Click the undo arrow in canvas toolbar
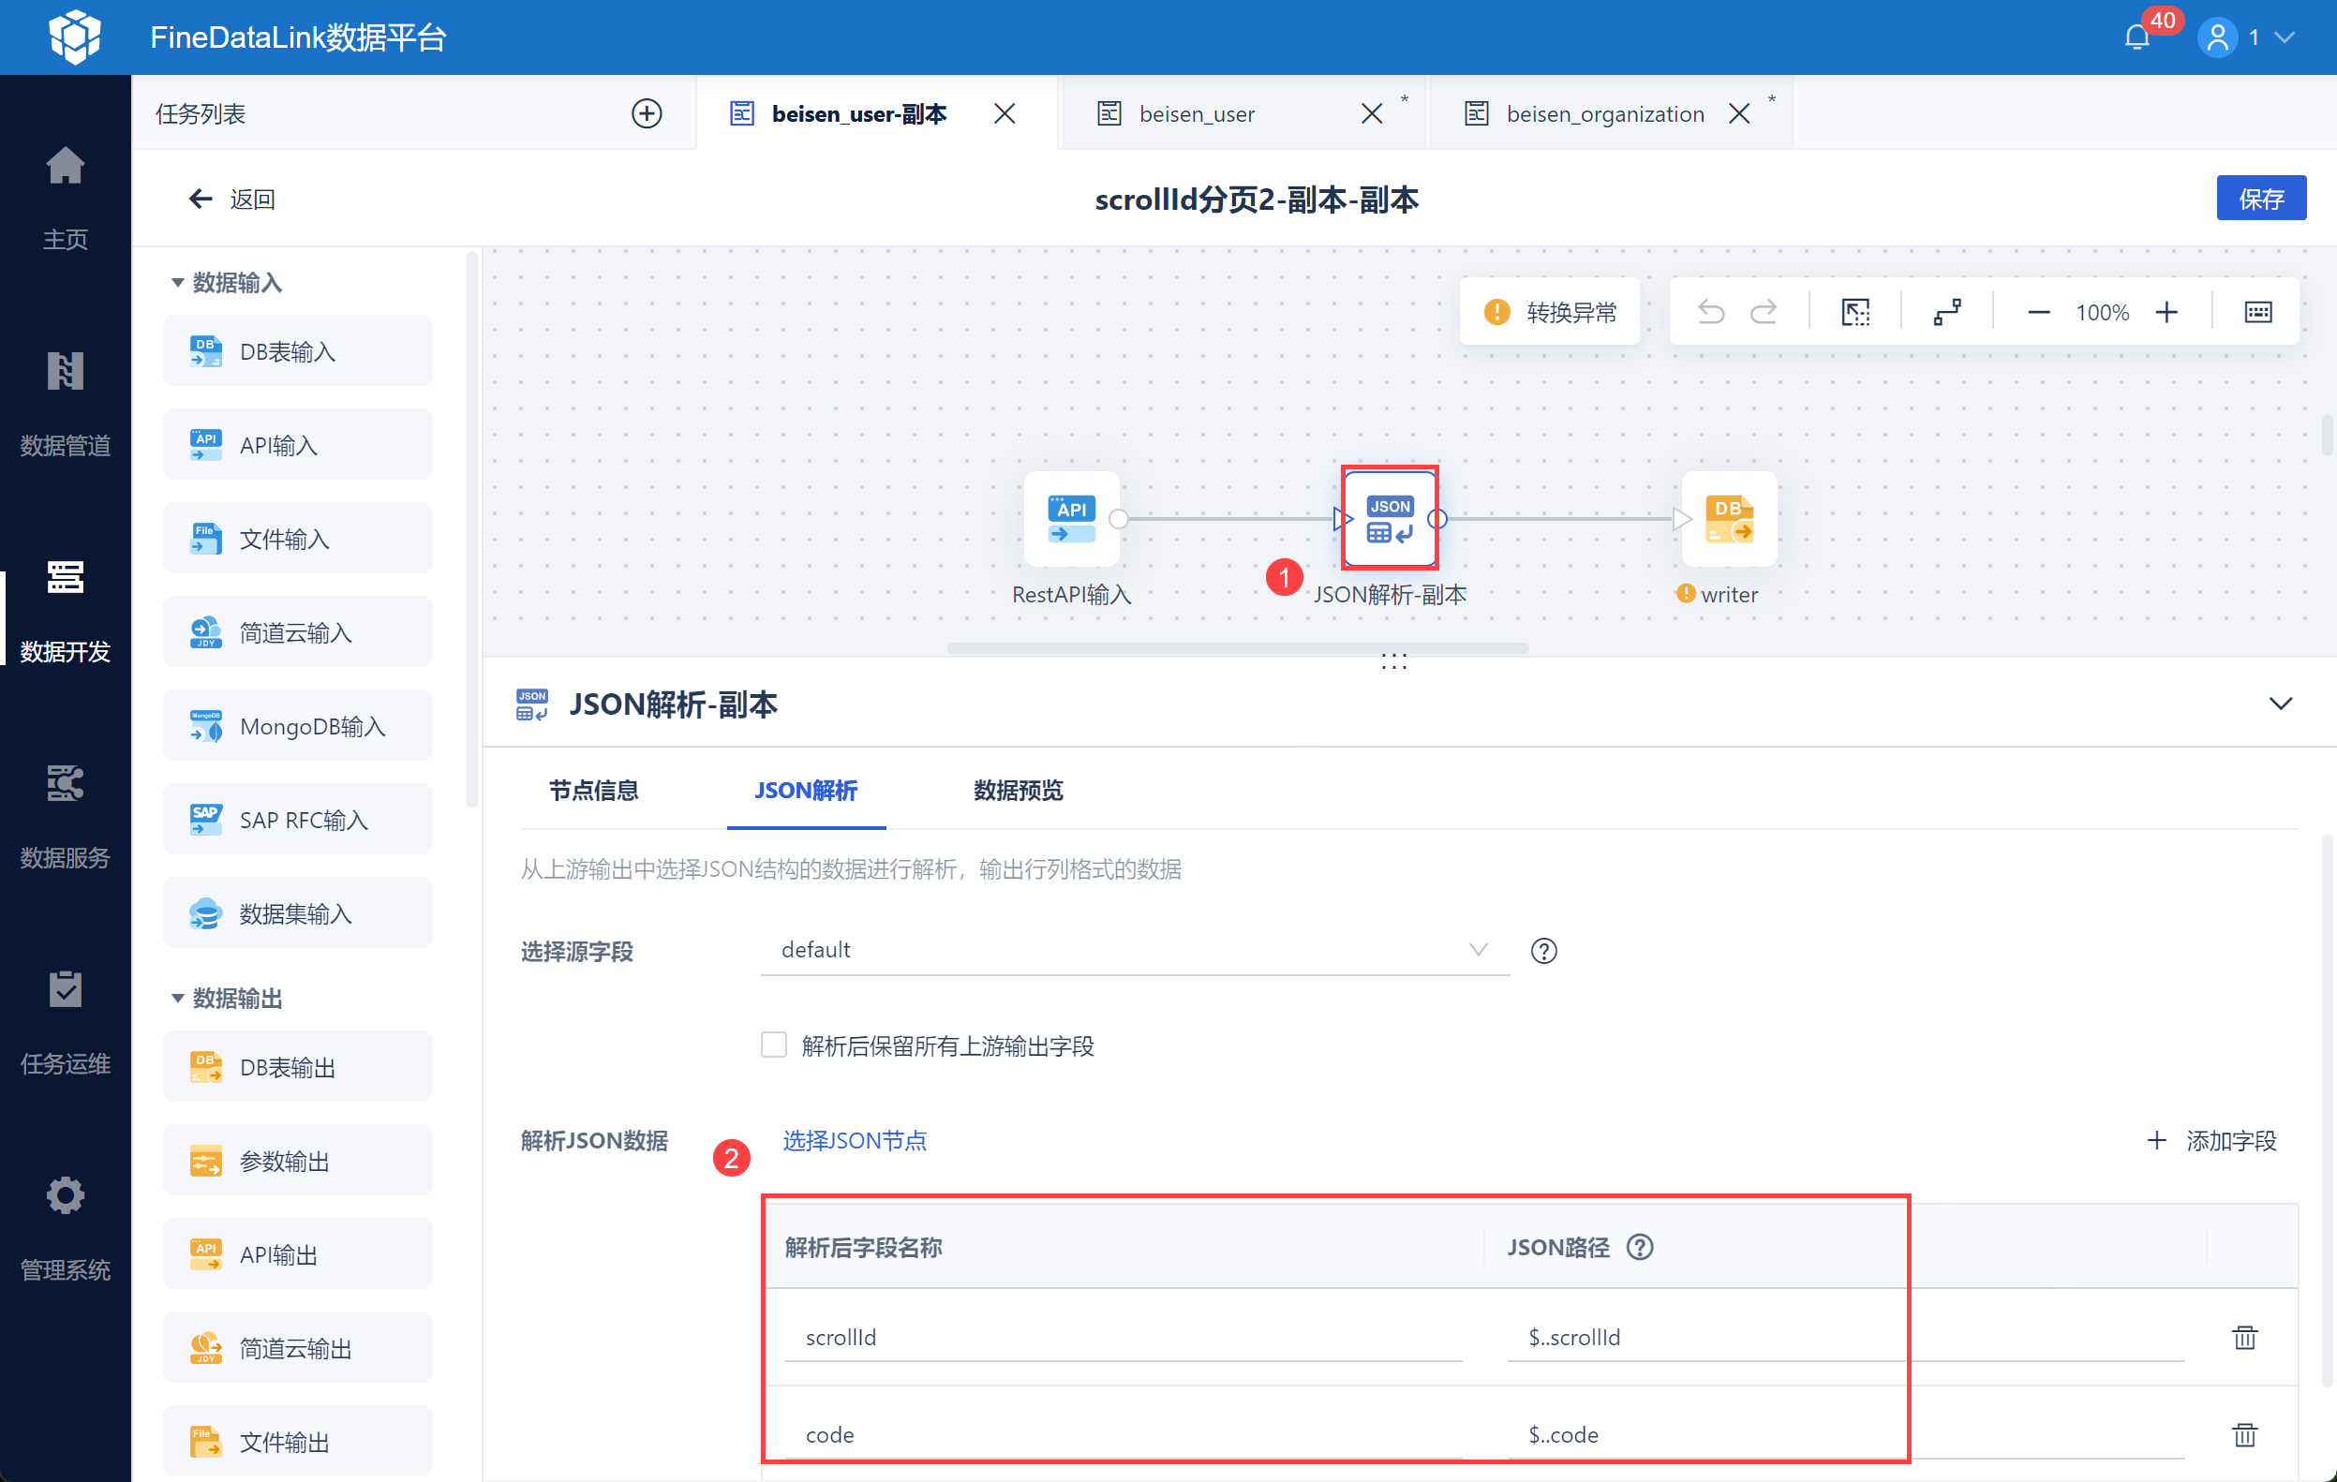The width and height of the screenshot is (2337, 1482). (1710, 313)
